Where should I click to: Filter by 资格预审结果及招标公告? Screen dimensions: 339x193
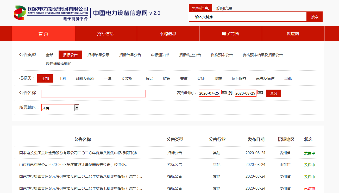click(263, 55)
